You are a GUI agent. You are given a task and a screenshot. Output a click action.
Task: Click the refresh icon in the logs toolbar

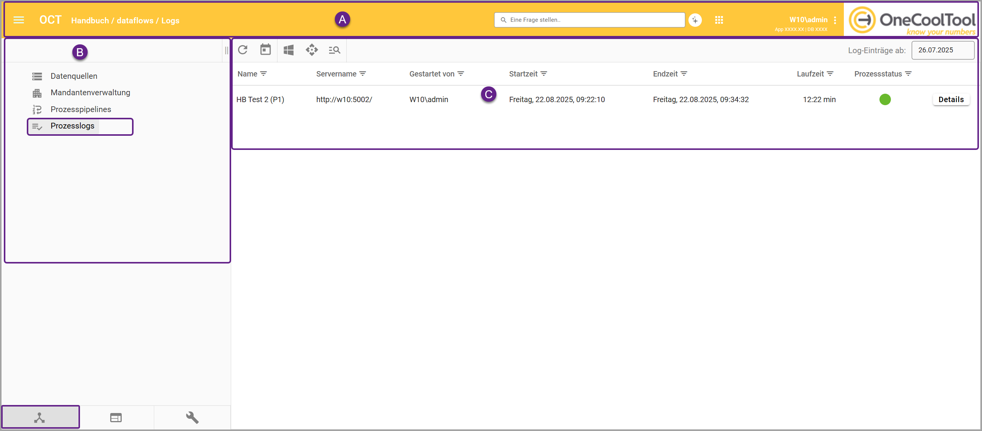tap(243, 50)
